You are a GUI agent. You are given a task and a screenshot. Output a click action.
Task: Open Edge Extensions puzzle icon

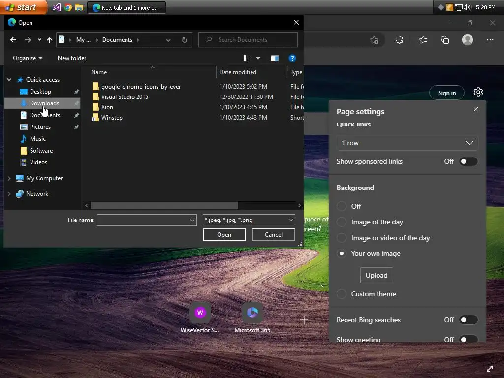pos(399,40)
